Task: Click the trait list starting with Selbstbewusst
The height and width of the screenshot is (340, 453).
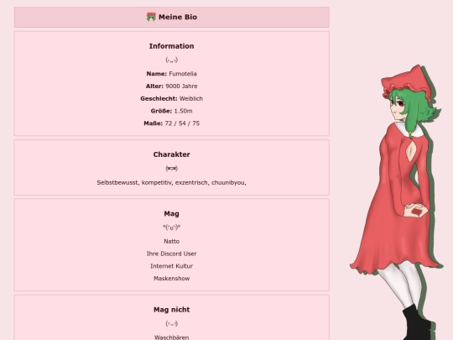Action: [172, 183]
